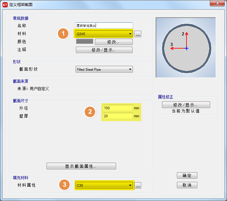This screenshot has width=227, height=201.
Task: Click the orange marker numbered 3
Action: 64,185
